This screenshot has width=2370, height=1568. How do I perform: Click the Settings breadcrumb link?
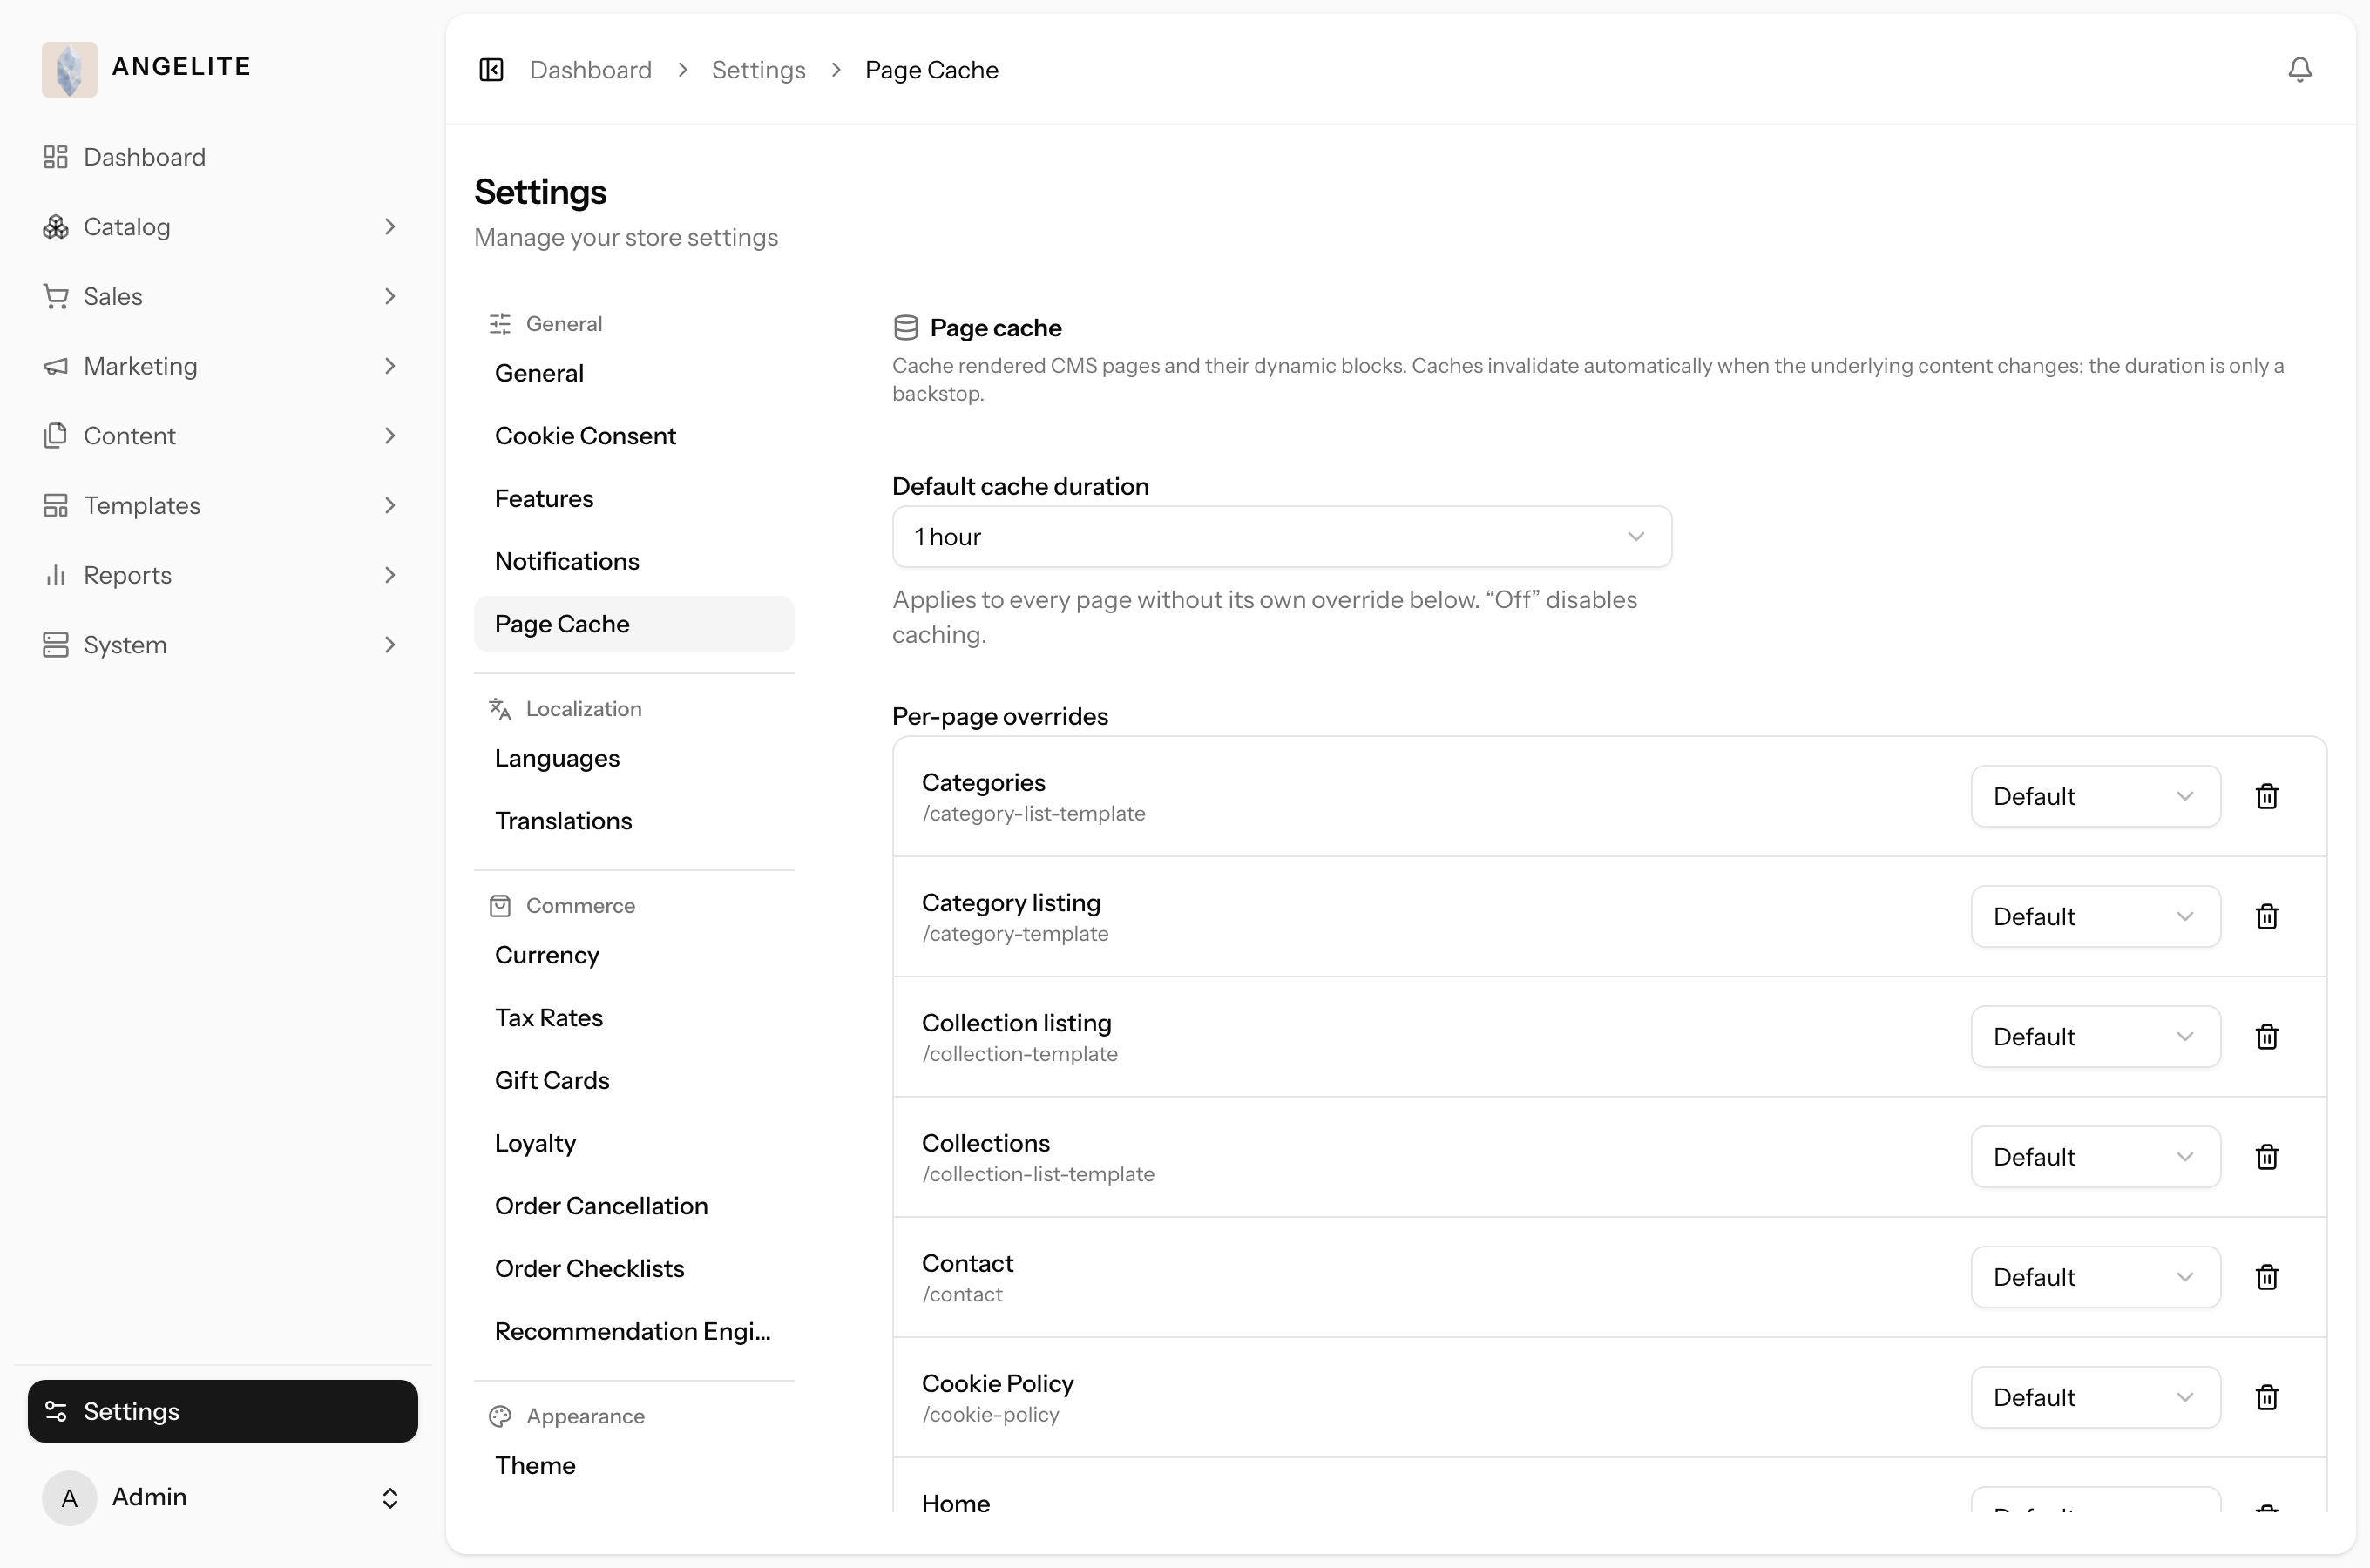tap(758, 70)
